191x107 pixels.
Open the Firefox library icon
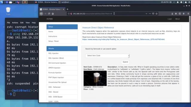point(176,14)
